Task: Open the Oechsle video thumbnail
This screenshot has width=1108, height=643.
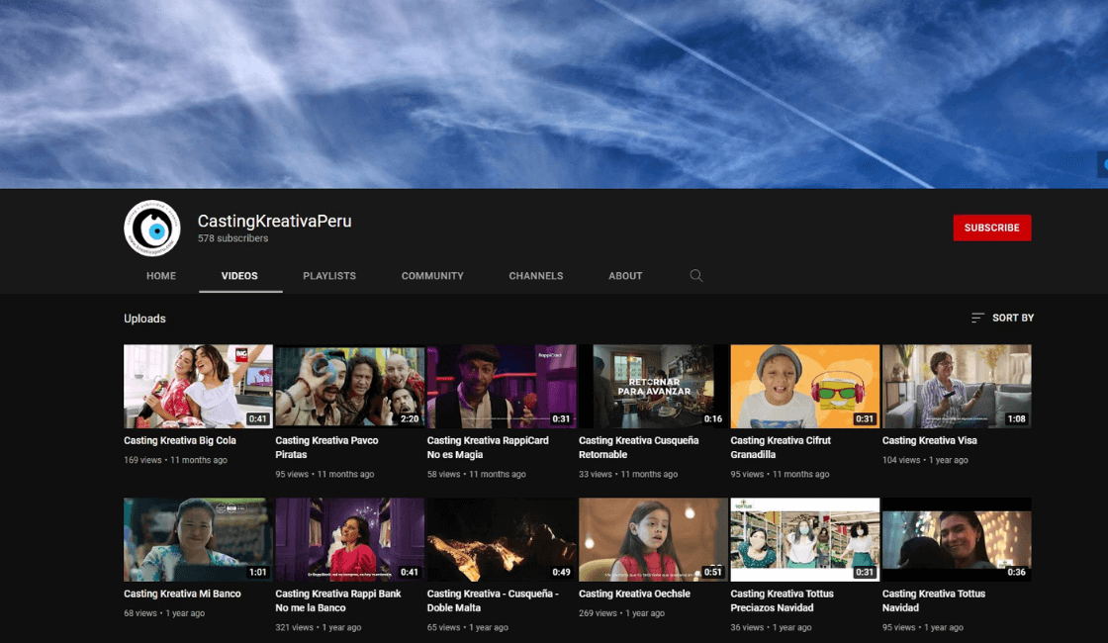Action: (653, 539)
